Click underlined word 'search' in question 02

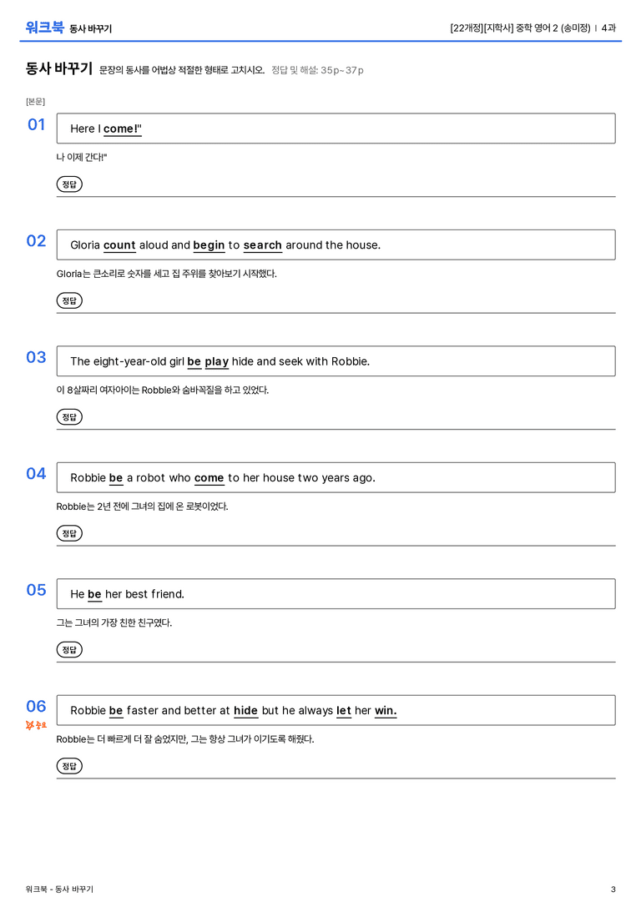[x=263, y=245]
